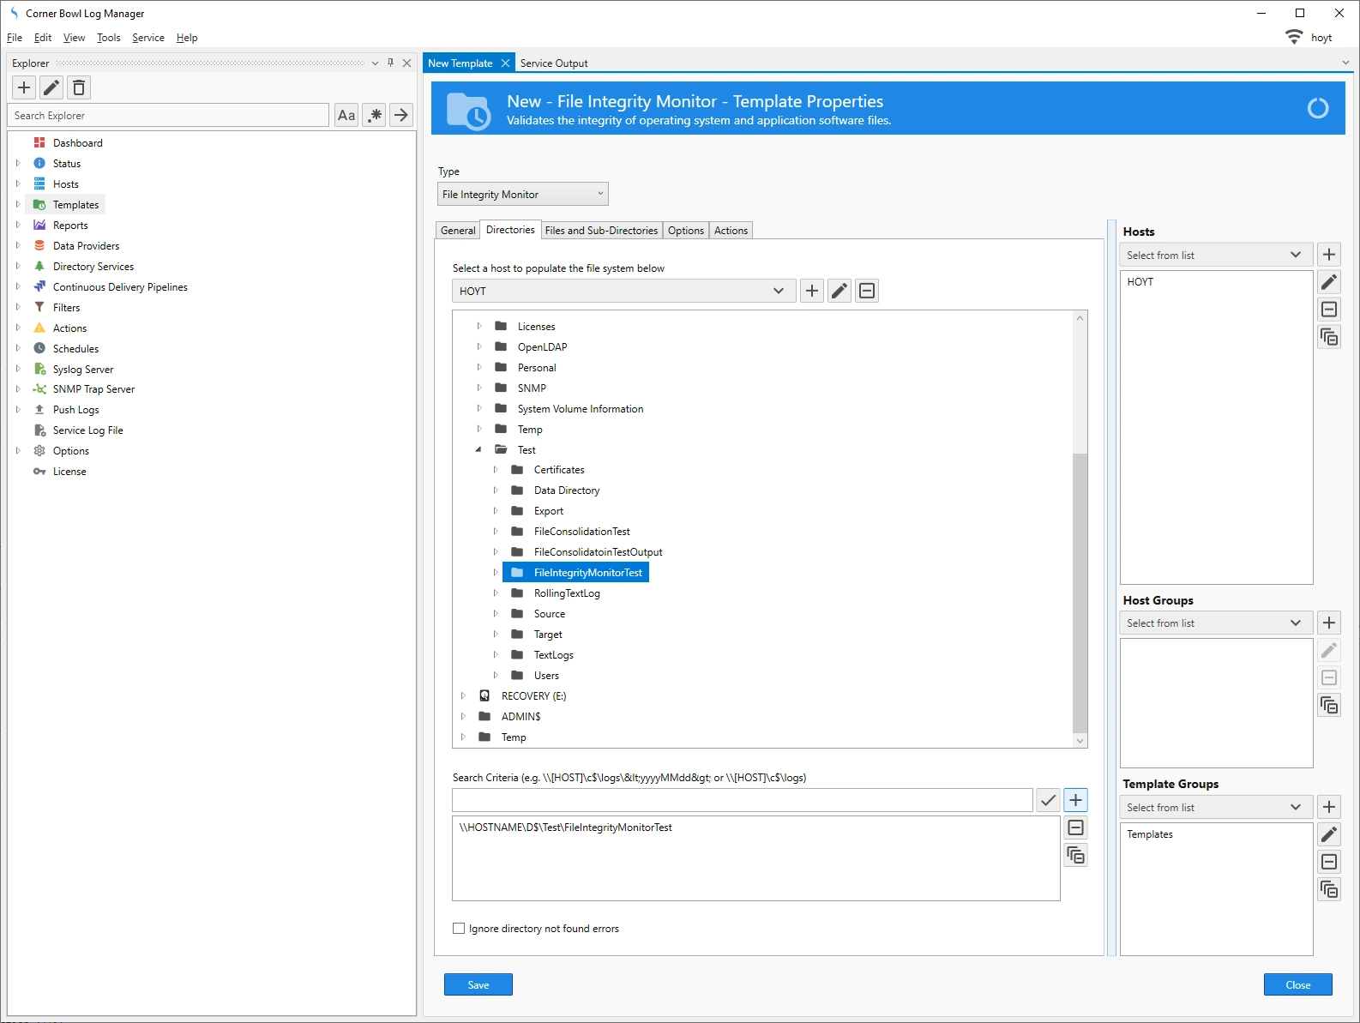Switch to Files and Sub-Directories tab
1360x1023 pixels.
[601, 231]
